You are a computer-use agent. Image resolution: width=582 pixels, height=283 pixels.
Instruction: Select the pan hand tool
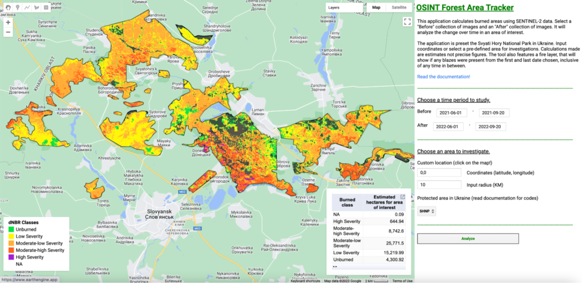(7, 8)
